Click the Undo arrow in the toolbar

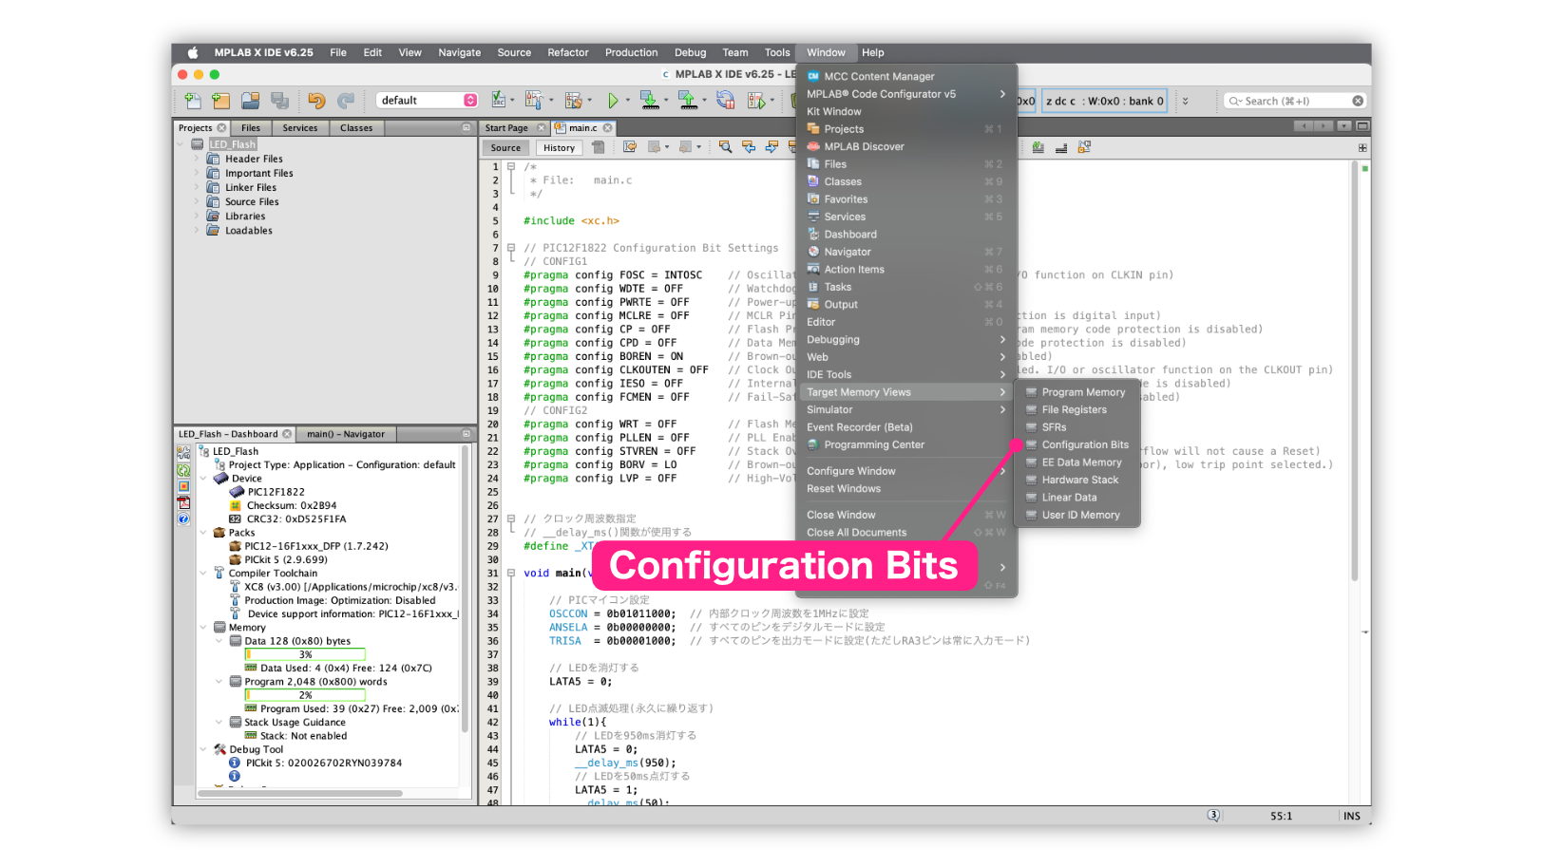coord(316,100)
